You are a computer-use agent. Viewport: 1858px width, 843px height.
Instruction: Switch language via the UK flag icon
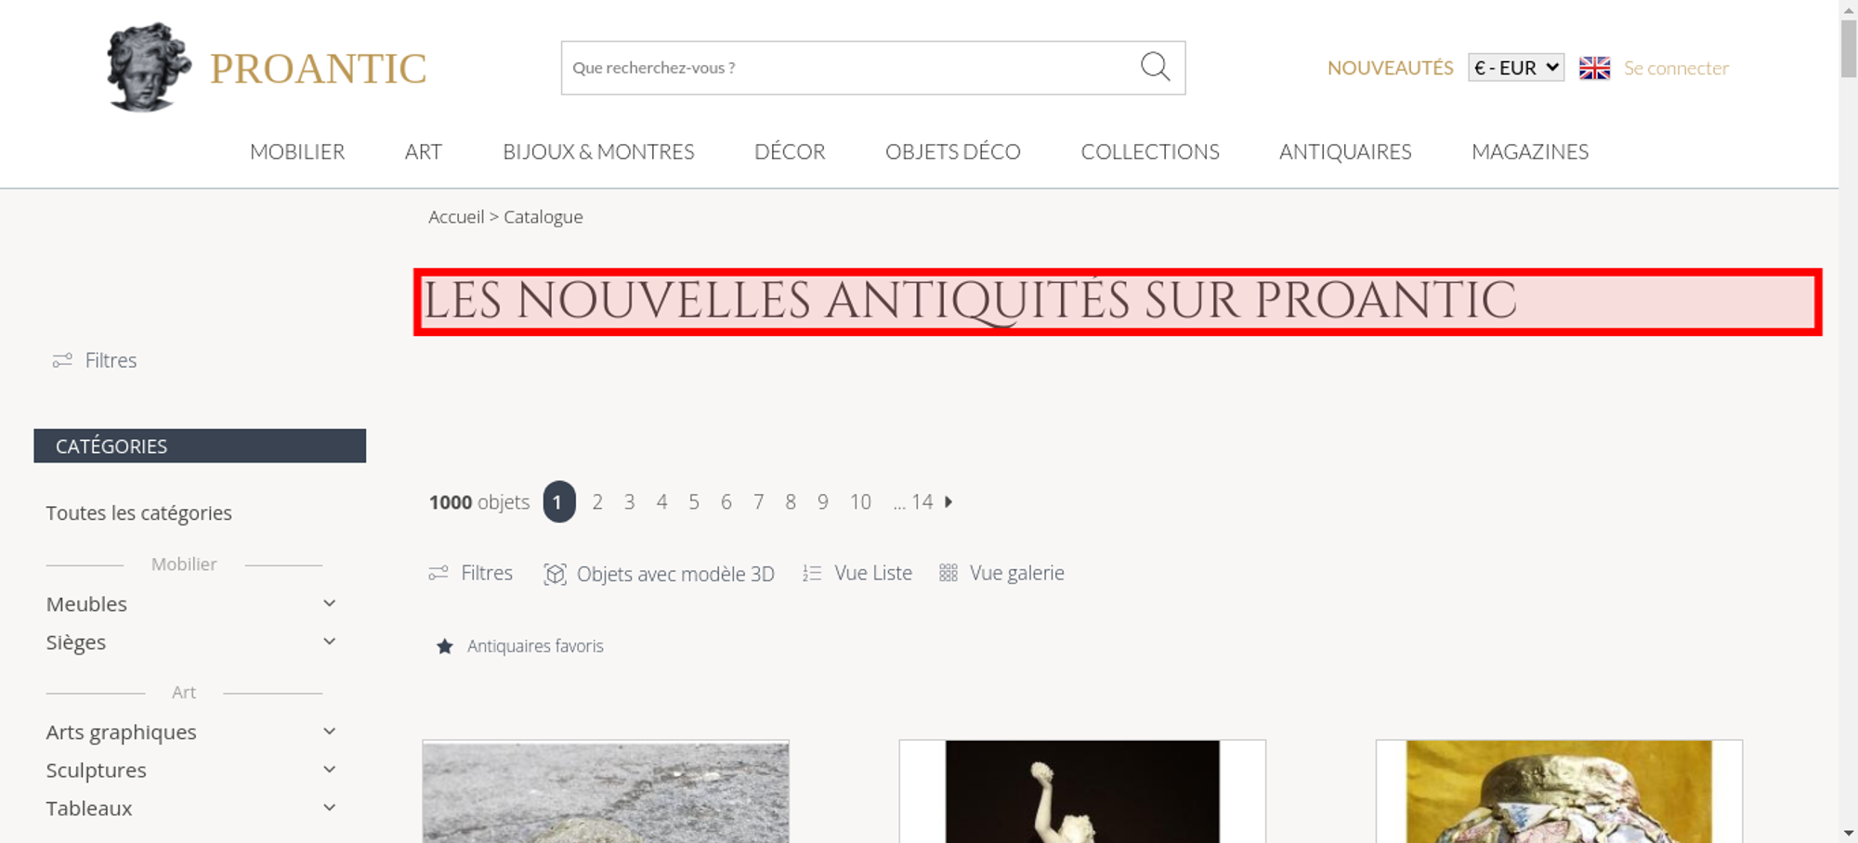point(1594,68)
